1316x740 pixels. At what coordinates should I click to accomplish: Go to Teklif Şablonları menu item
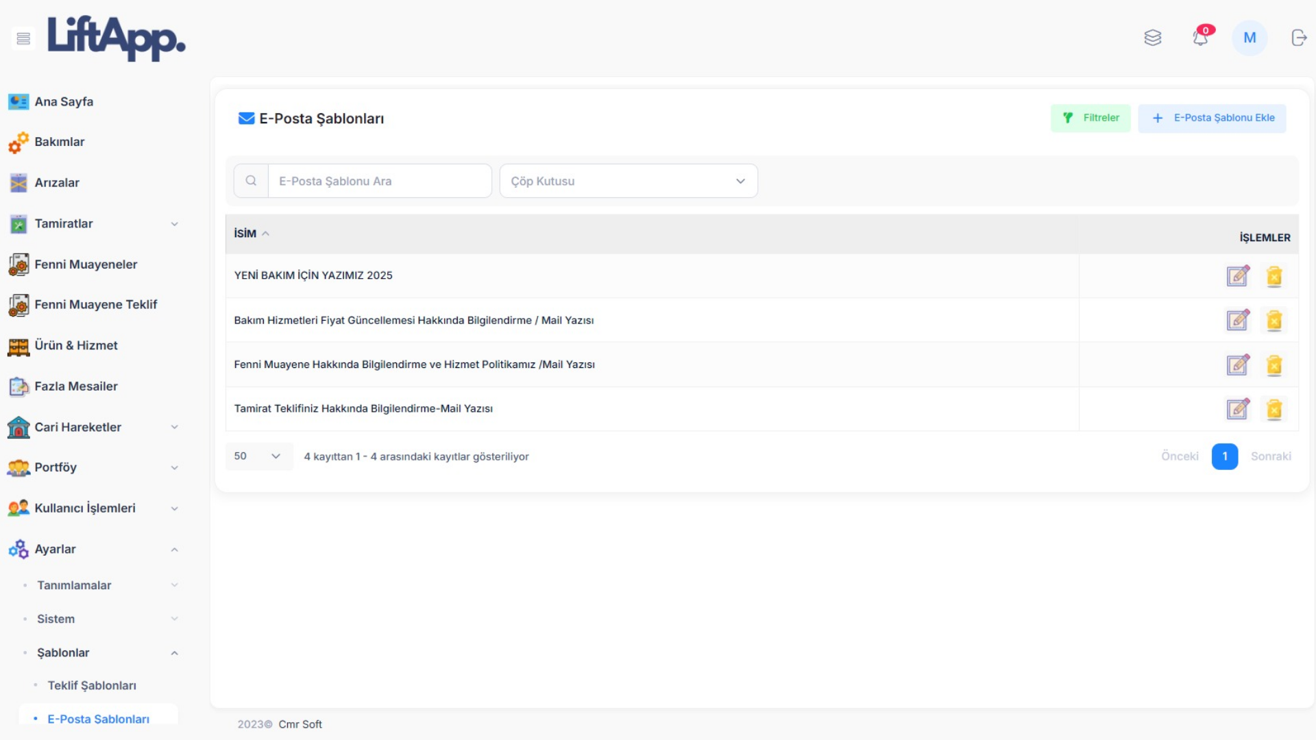point(92,686)
